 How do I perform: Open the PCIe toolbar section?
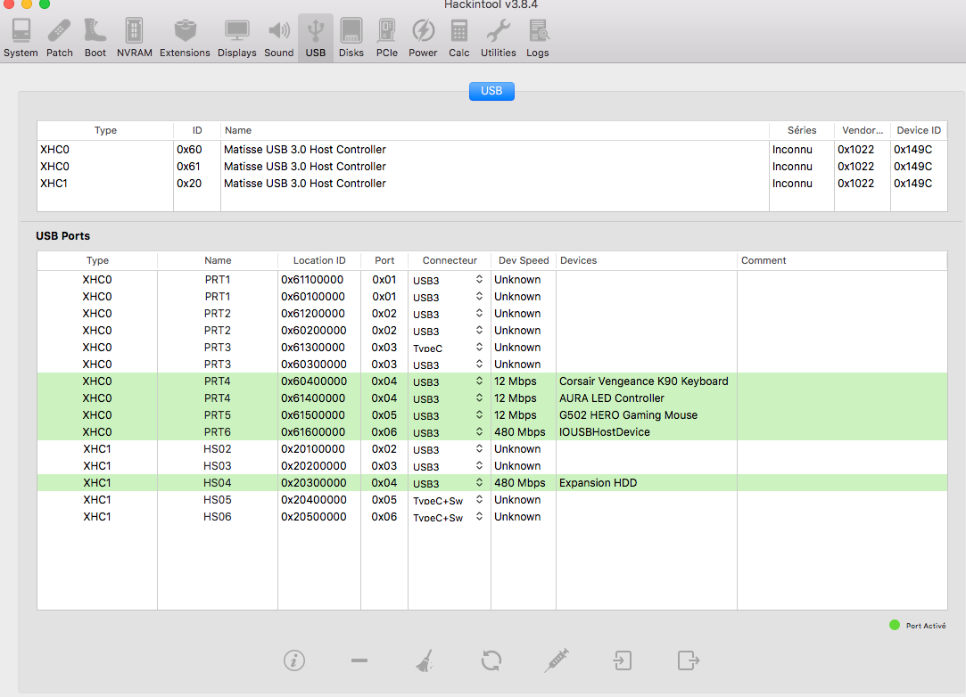386,37
